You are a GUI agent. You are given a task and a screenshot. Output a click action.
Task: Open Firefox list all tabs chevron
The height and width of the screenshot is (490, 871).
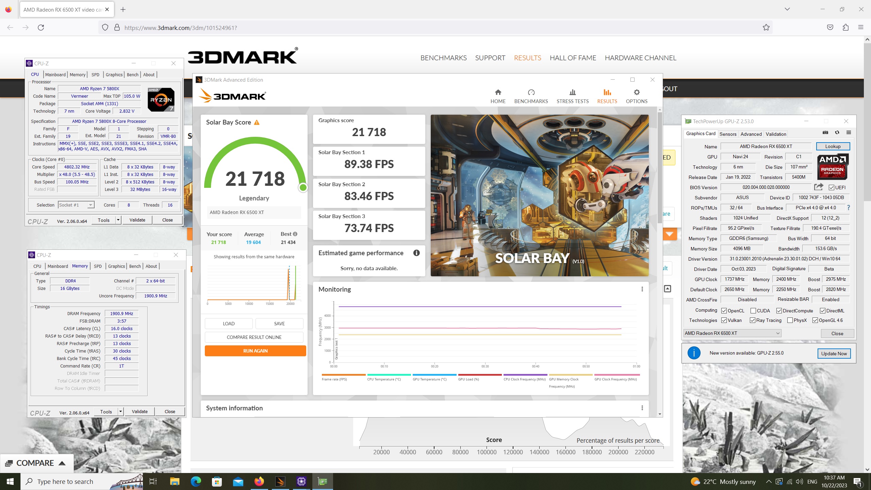(x=787, y=9)
